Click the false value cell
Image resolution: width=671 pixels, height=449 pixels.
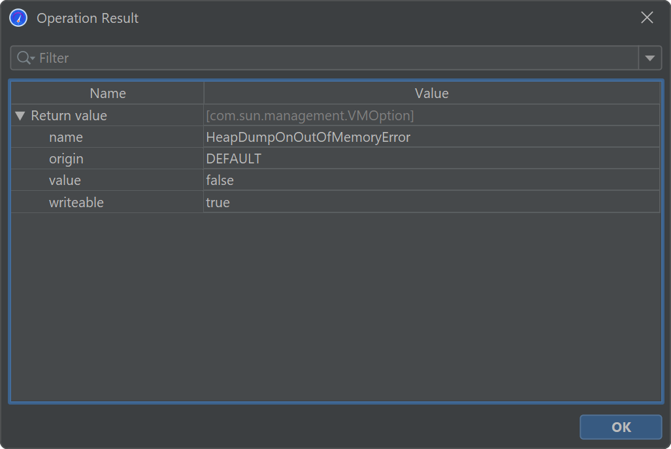coord(220,180)
